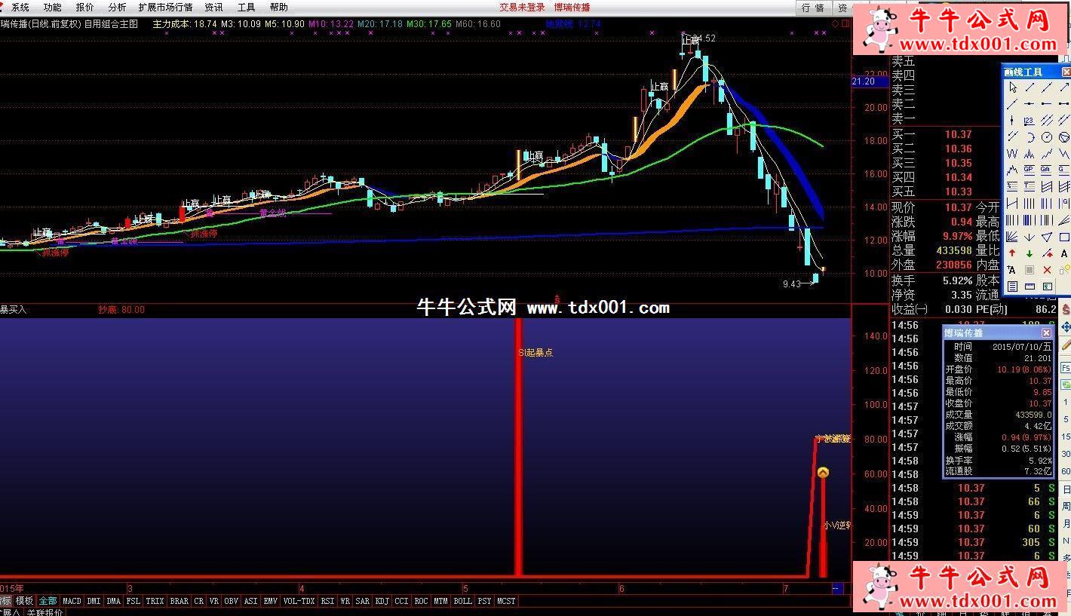Click the 买一 price 10.37
The width and height of the screenshot is (1071, 616).
958,134
